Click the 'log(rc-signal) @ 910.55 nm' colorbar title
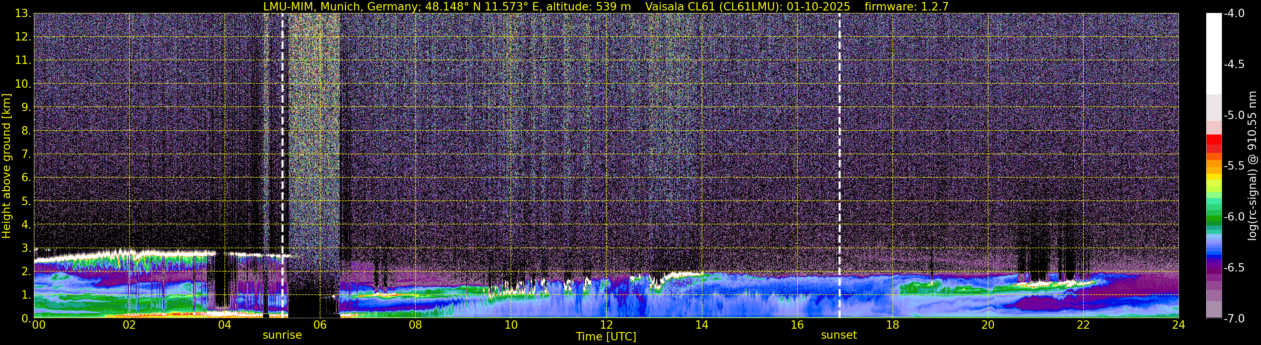Viewport: 1261px width, 345px height. pos(1252,166)
